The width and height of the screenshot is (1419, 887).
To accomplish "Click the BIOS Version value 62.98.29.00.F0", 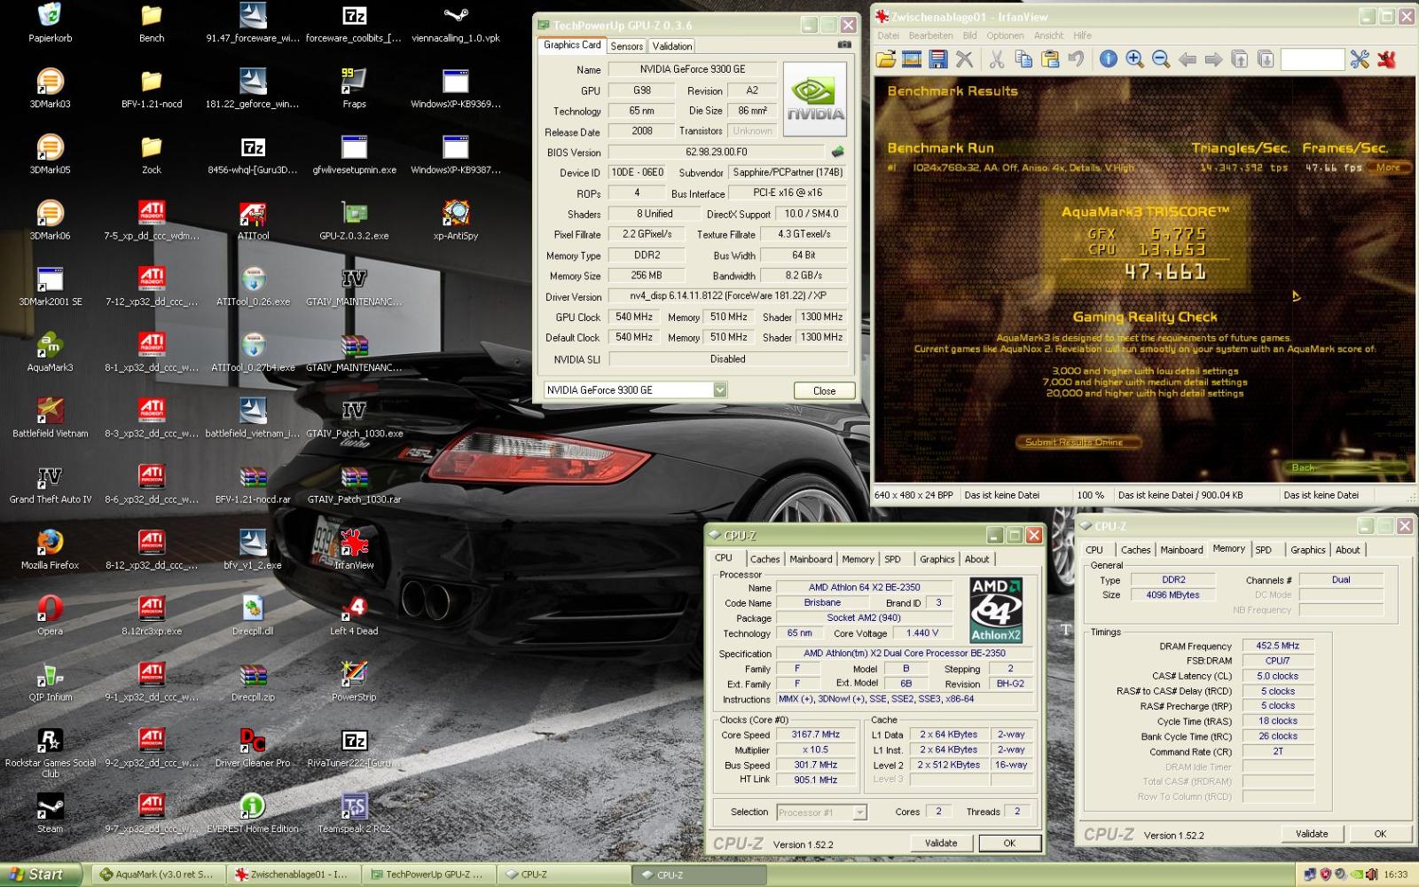I will (717, 152).
